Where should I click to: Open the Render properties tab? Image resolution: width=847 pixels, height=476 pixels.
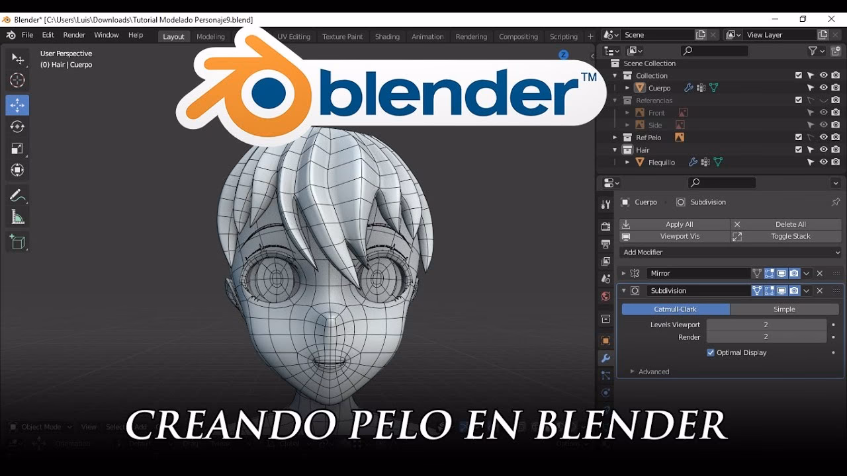click(605, 225)
